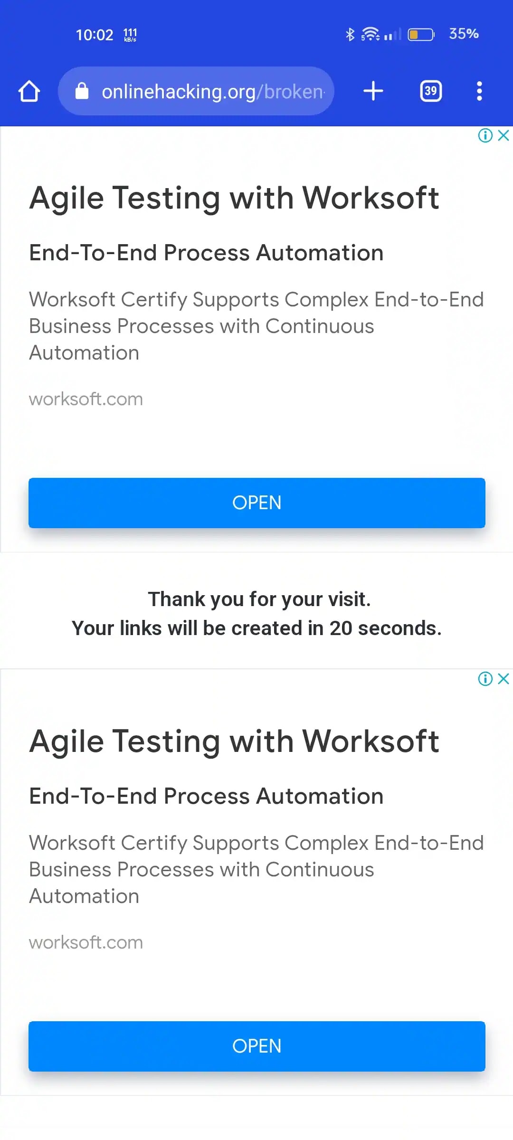Tap the Bluetooth status icon
Screen dimensions: 513x1140
click(350, 34)
